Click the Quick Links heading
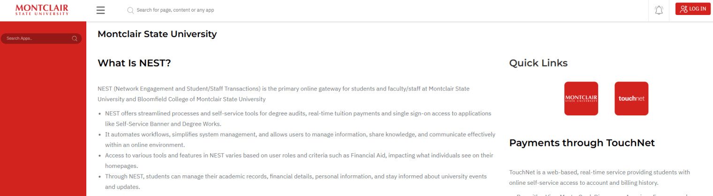Image resolution: width=713 pixels, height=196 pixels. tap(539, 63)
